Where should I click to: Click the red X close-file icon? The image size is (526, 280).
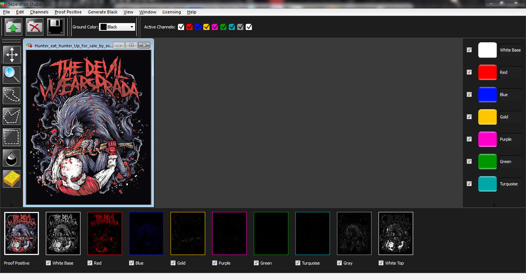pyautogui.click(x=35, y=27)
